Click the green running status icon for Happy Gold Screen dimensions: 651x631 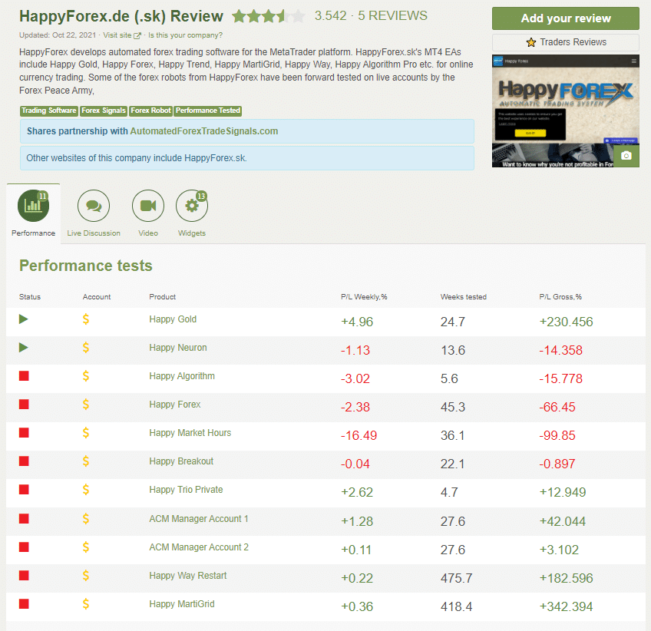click(23, 319)
